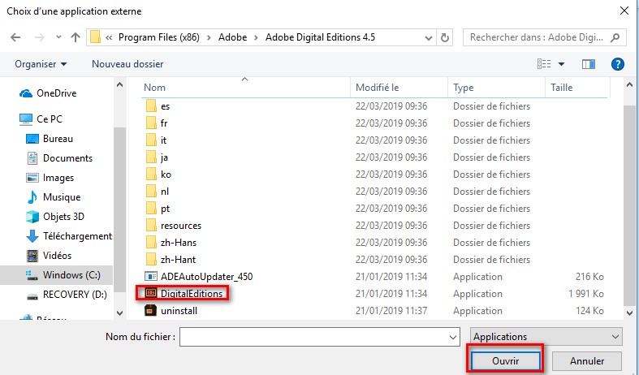
Task: Select Téléchargement in the sidebar
Action: (x=77, y=236)
